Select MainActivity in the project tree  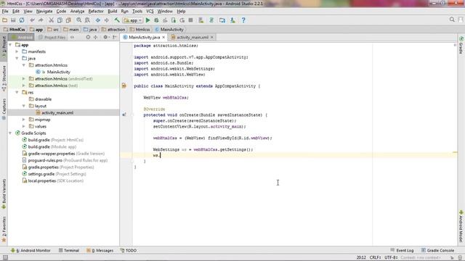coord(58,72)
